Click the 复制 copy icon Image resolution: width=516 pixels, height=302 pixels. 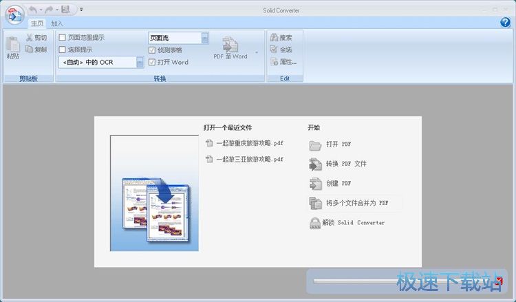click(x=30, y=50)
